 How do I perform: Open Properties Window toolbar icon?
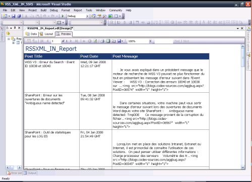tap(99, 16)
